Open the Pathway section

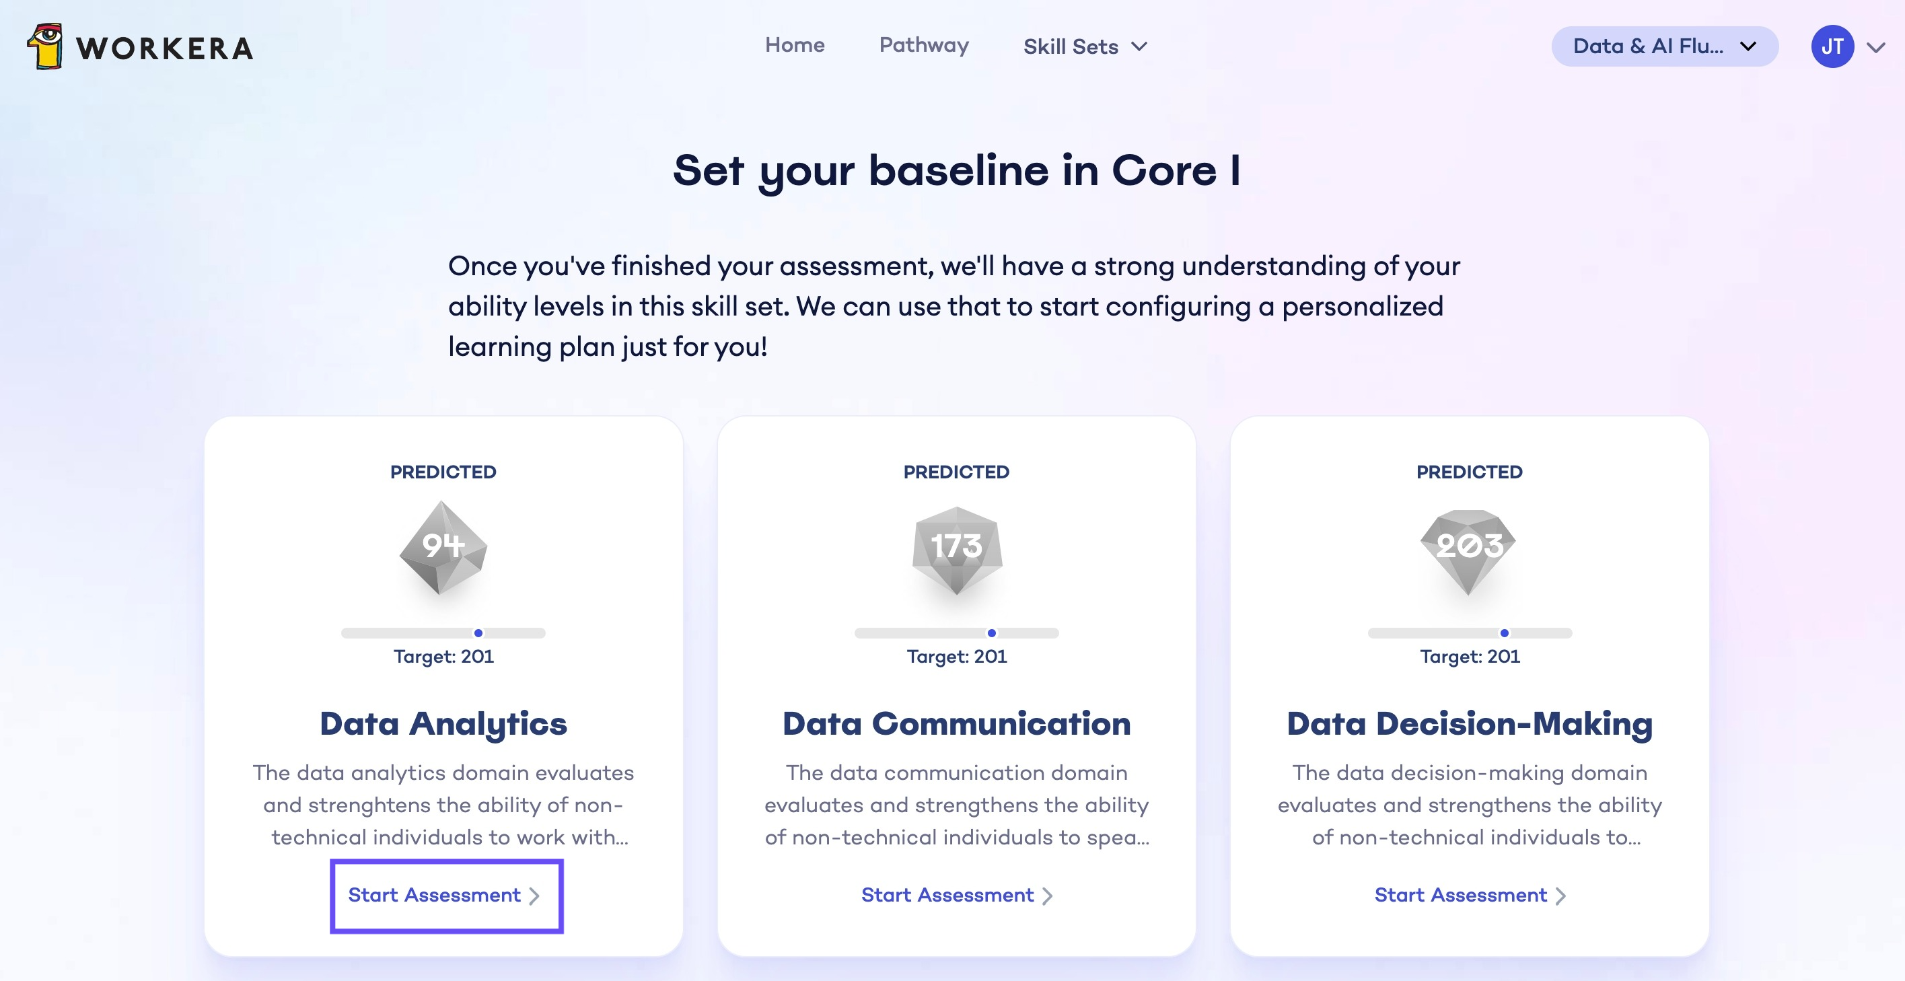tap(924, 46)
